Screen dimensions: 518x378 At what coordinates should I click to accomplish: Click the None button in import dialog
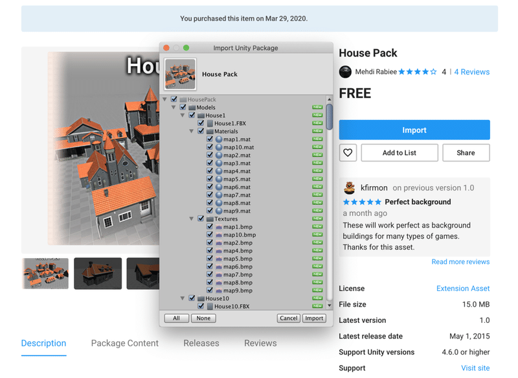coord(203,318)
